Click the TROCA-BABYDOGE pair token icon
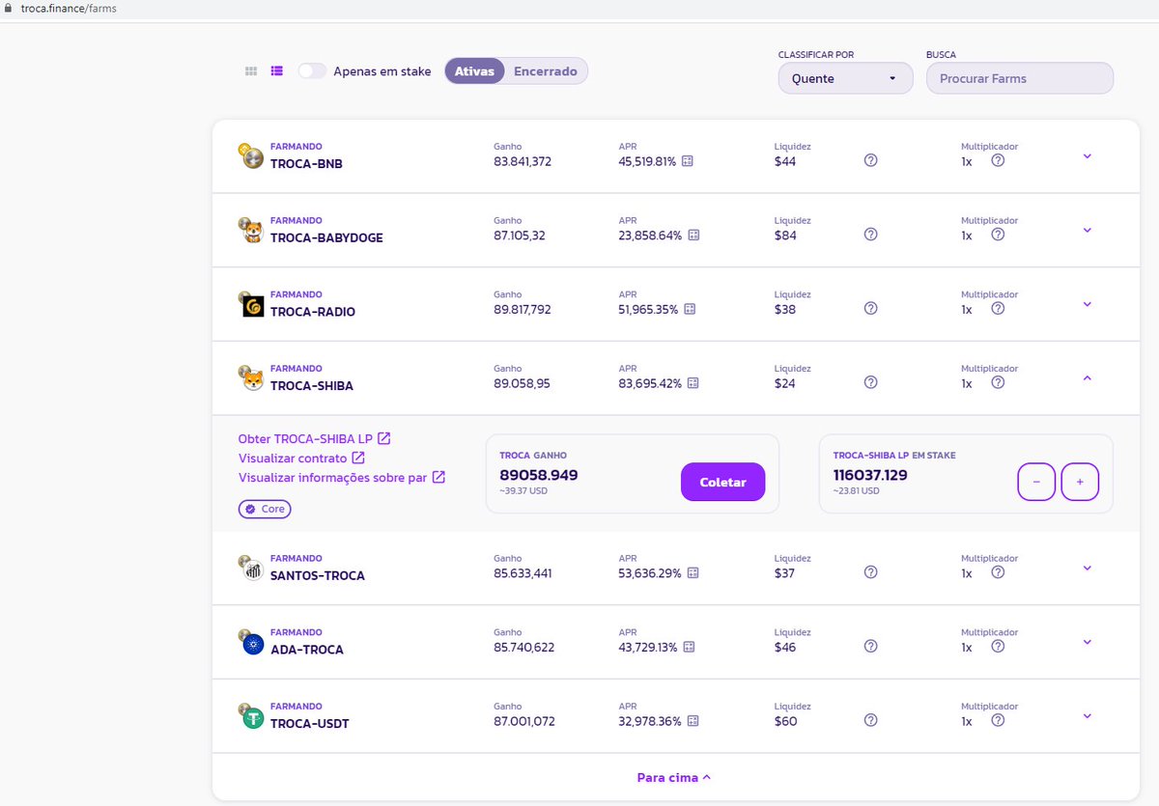The image size is (1159, 806). pyautogui.click(x=251, y=230)
